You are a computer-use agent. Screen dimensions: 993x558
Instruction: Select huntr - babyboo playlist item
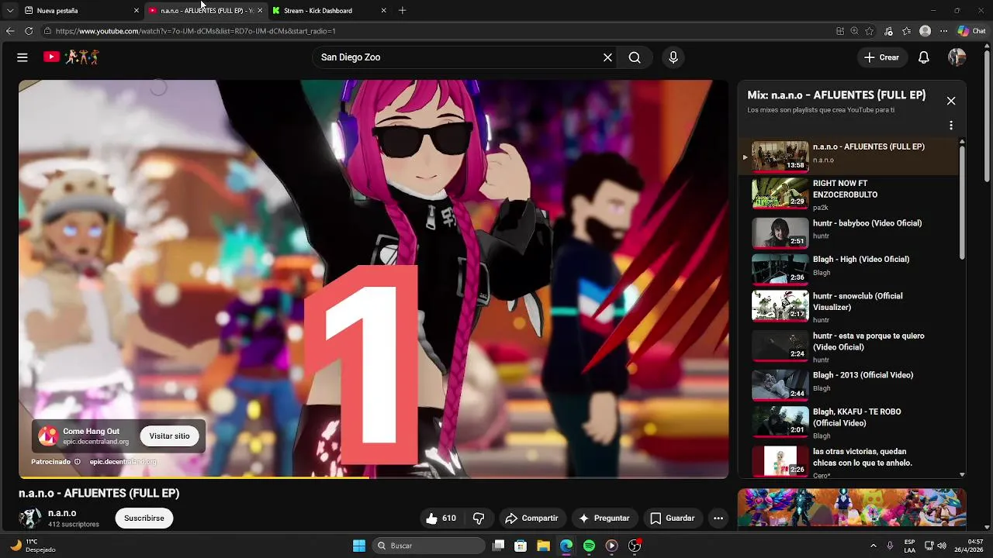pyautogui.click(x=849, y=232)
